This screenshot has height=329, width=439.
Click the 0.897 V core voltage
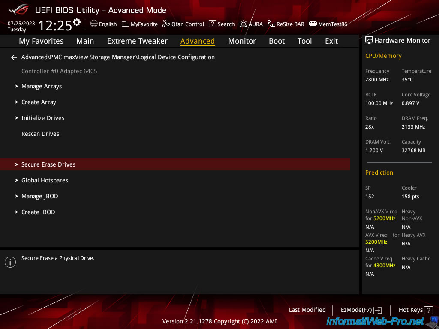point(410,103)
